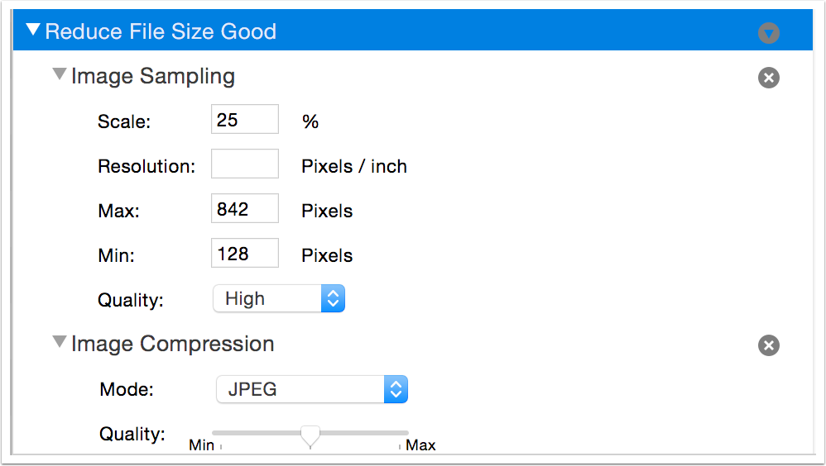Click the Scale percentage field
This screenshot has width=826, height=466.
click(244, 119)
